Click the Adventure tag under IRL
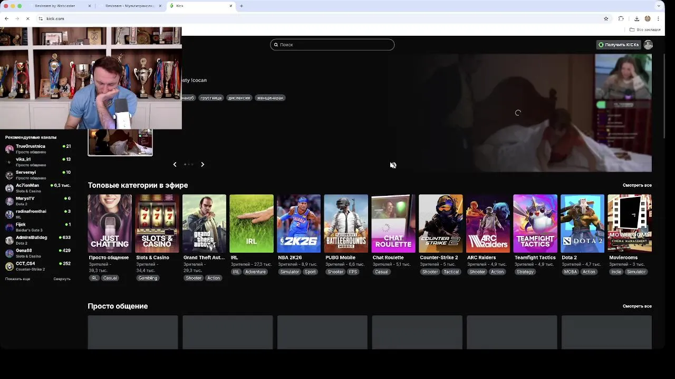675x379 pixels. point(255,272)
